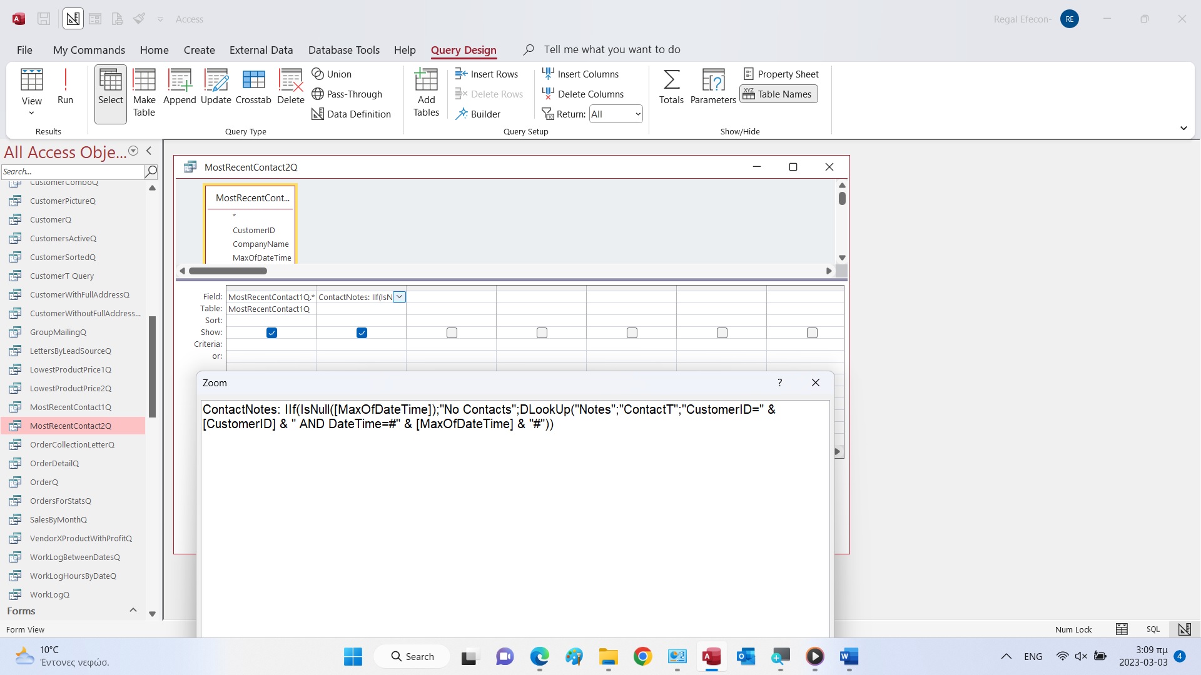Select the Make Table query type

tap(144, 92)
